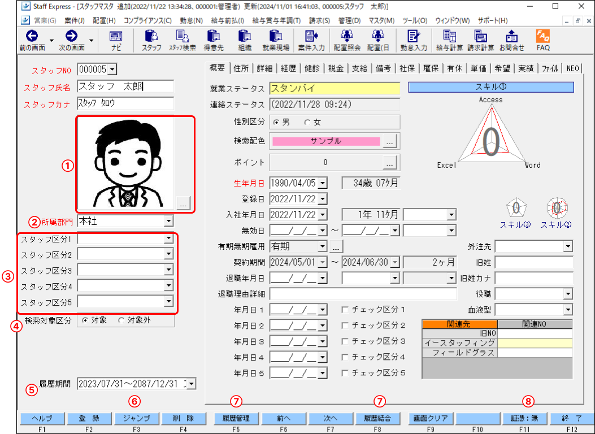Expand the スタッフNO dropdown
The image size is (595, 434).
click(112, 70)
